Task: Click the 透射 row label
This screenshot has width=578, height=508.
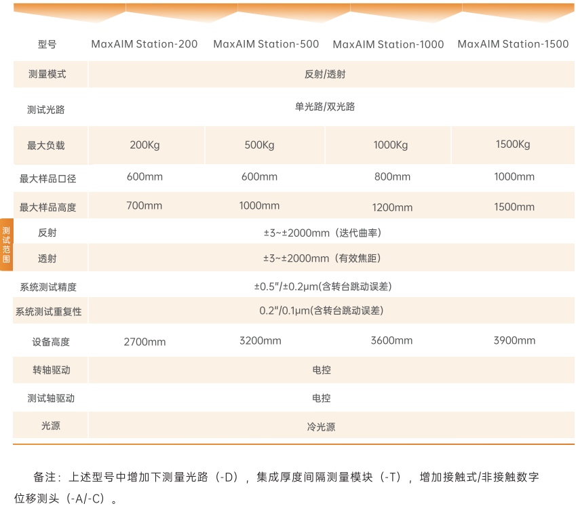Action: pyautogui.click(x=47, y=258)
